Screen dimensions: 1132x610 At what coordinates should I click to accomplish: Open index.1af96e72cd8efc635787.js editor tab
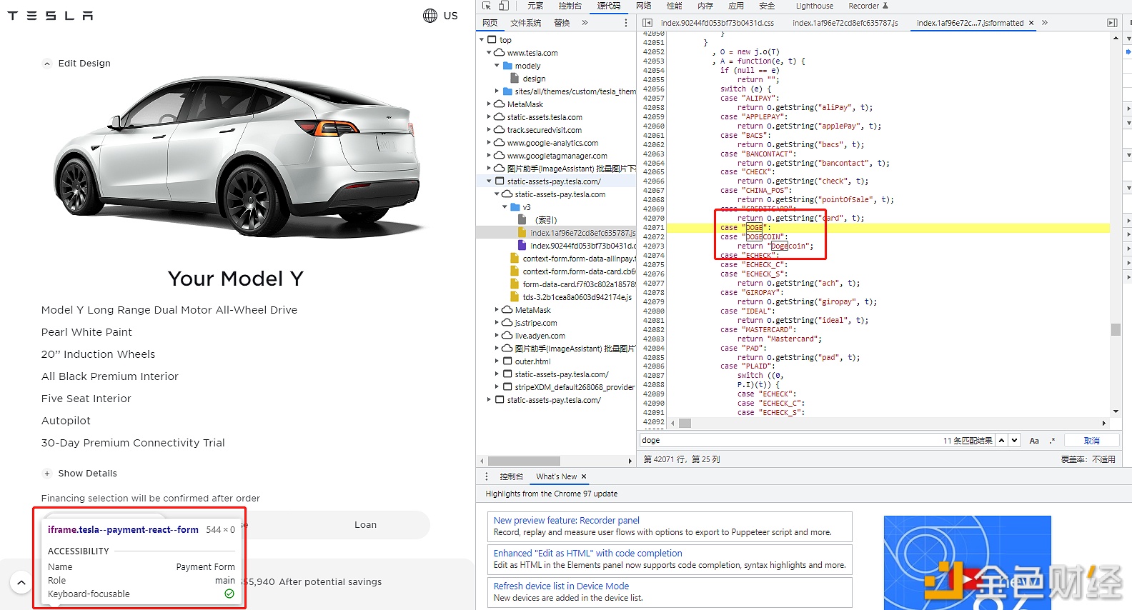click(x=845, y=23)
